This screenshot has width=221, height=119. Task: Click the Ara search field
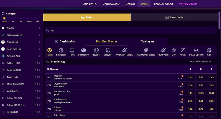coord(130,31)
